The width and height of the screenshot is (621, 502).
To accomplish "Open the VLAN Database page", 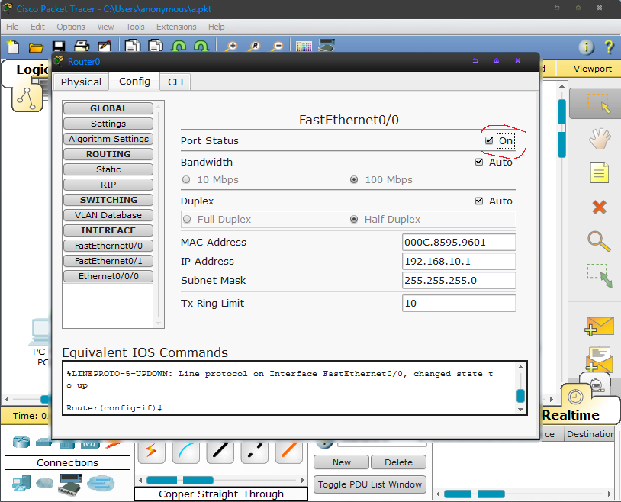I will coord(108,215).
